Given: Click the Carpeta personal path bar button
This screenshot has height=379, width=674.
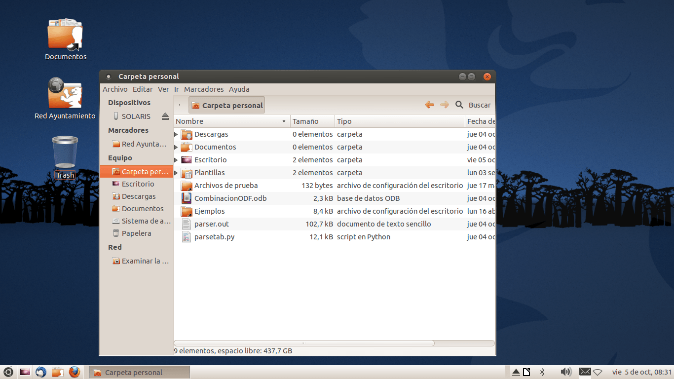Looking at the screenshot, I should (x=227, y=105).
